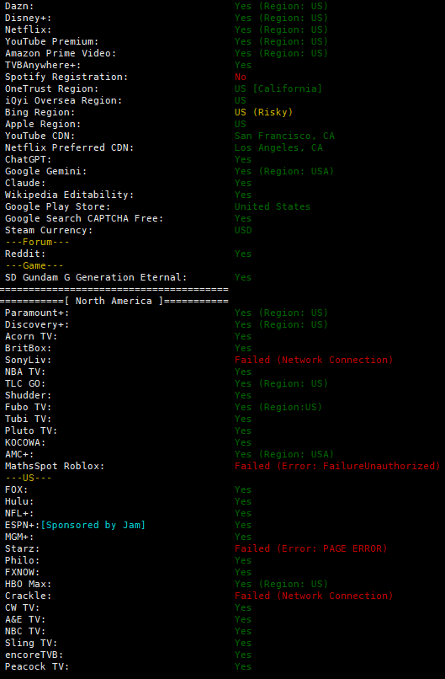445x679 pixels.
Task: Click the Netflix Preferred CDN Los Angeles value
Action: 278,148
